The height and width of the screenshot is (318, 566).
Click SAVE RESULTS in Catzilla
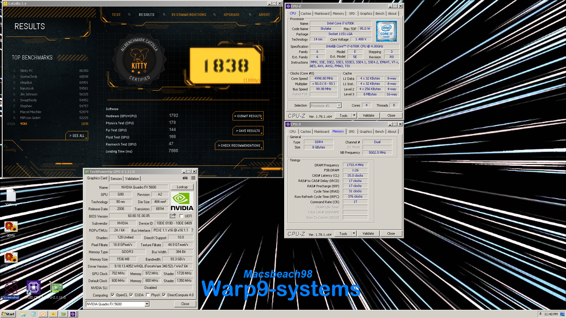point(248,131)
